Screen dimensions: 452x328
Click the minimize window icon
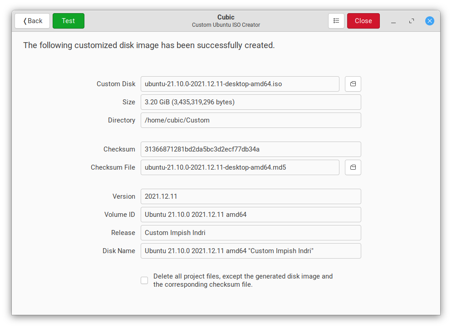click(393, 21)
